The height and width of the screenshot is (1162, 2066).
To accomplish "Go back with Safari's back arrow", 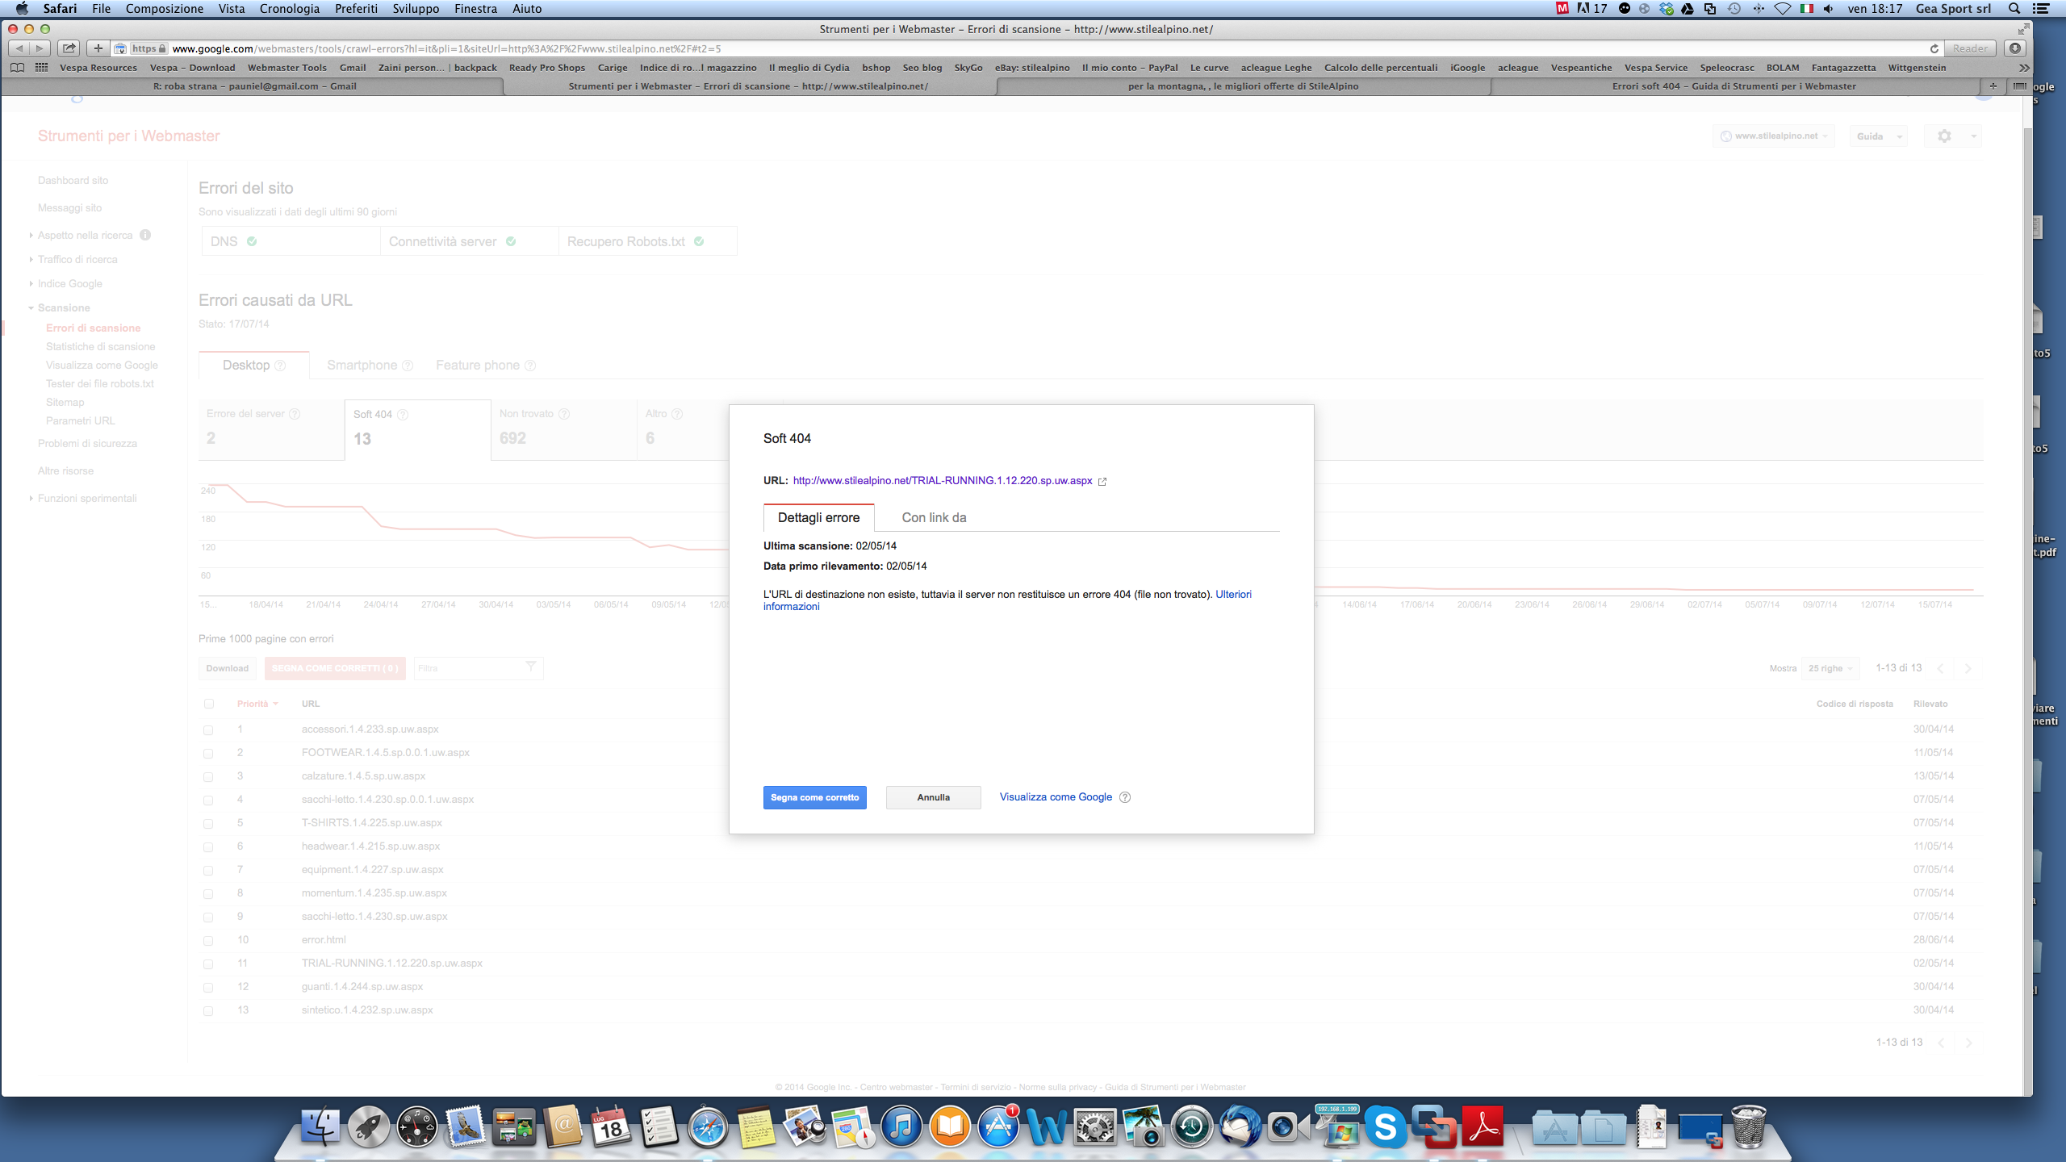I will (x=19, y=48).
